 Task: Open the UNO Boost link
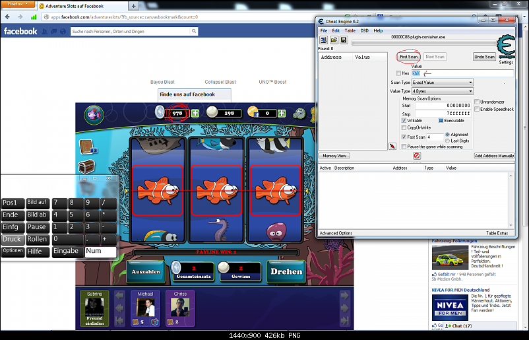tap(272, 82)
